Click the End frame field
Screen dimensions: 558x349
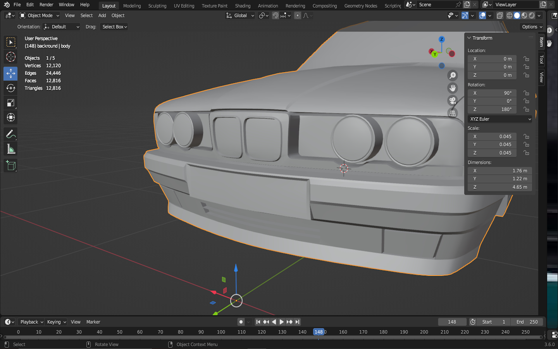click(527, 322)
